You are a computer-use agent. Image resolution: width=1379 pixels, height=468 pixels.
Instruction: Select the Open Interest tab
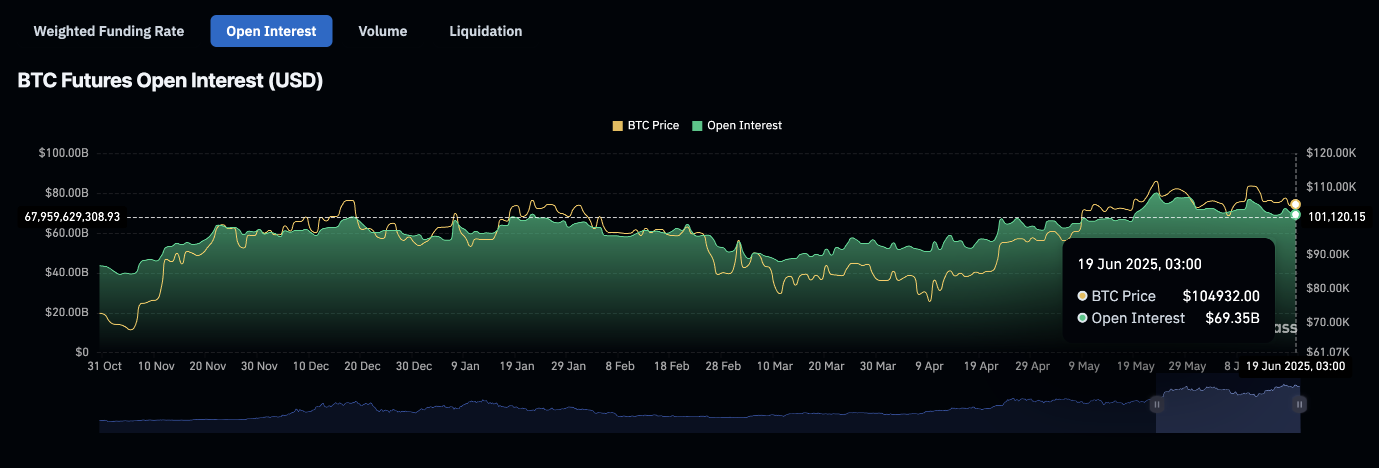click(271, 31)
